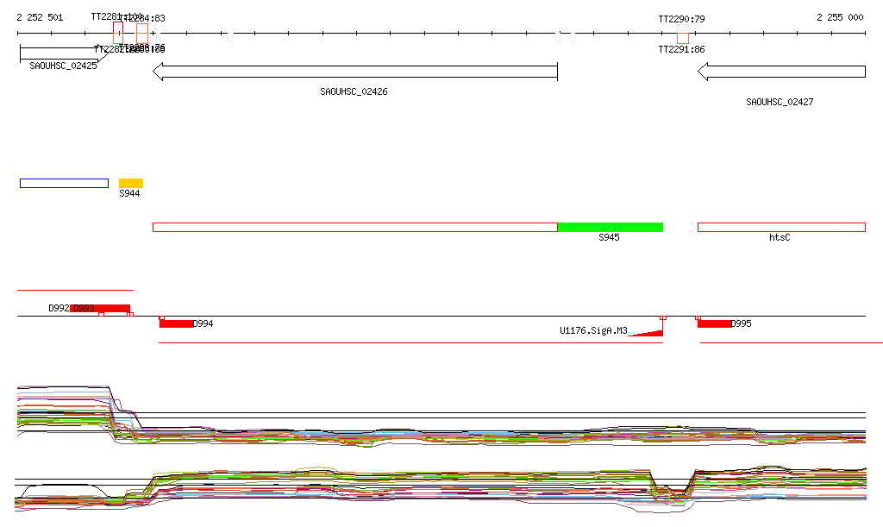Viewport: 883px width, 527px height.
Task: Click the upper expression profile plot
Action: click(x=441, y=417)
